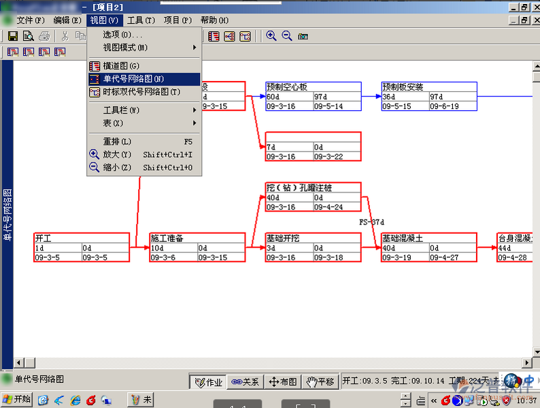Choose 时标双代号网络图(T) menu entry
The image size is (540, 408).
click(141, 92)
